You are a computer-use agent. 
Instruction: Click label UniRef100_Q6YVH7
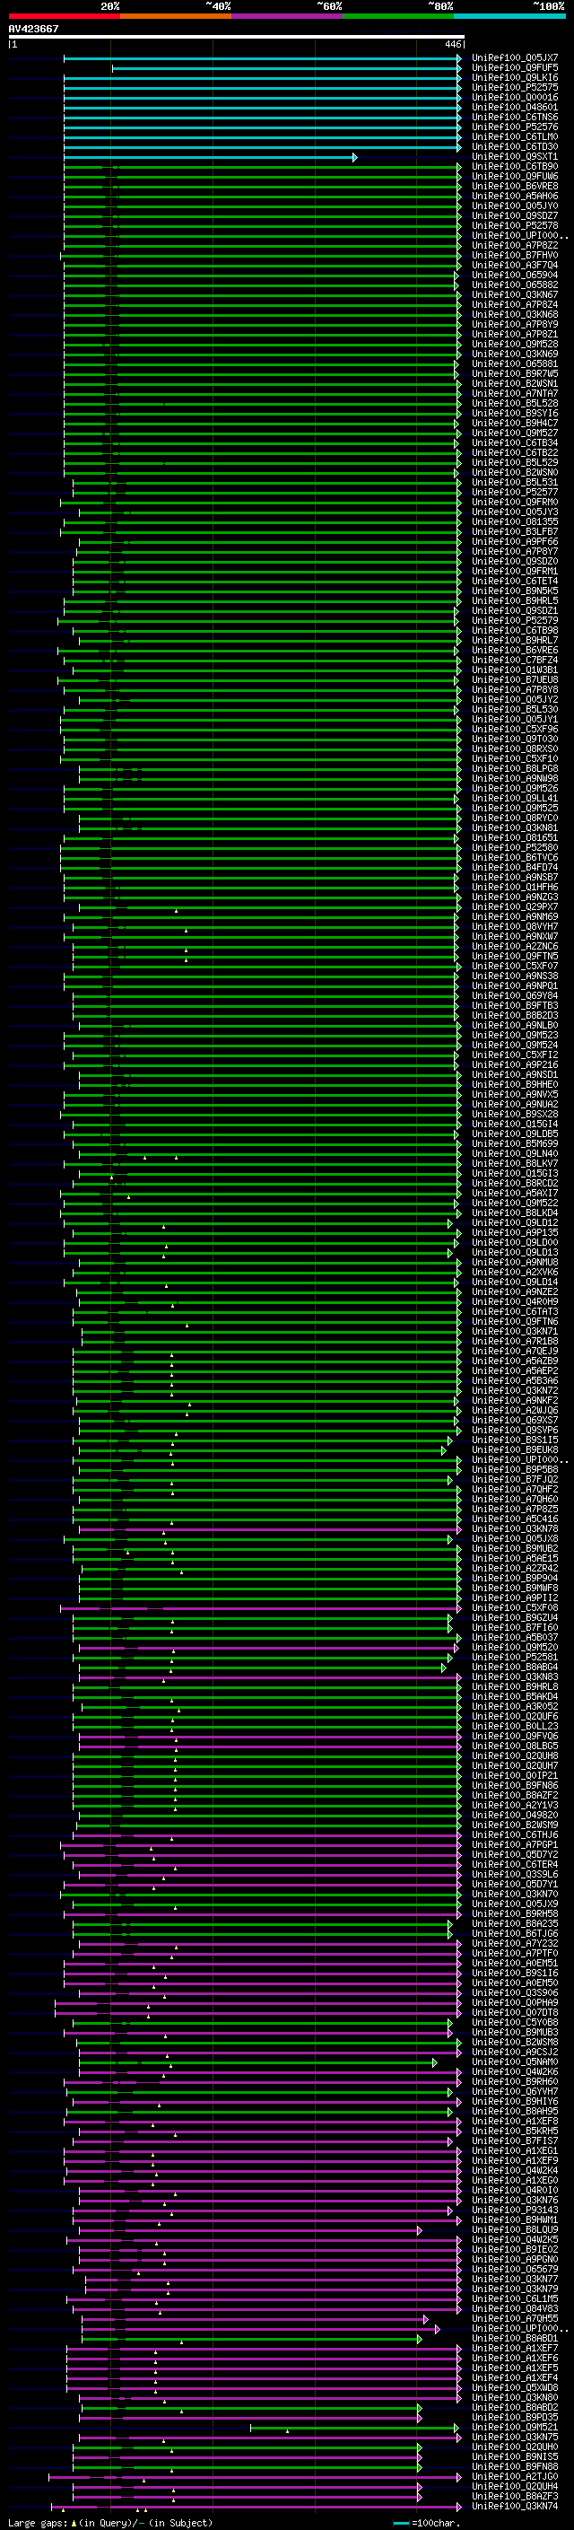click(x=515, y=2091)
